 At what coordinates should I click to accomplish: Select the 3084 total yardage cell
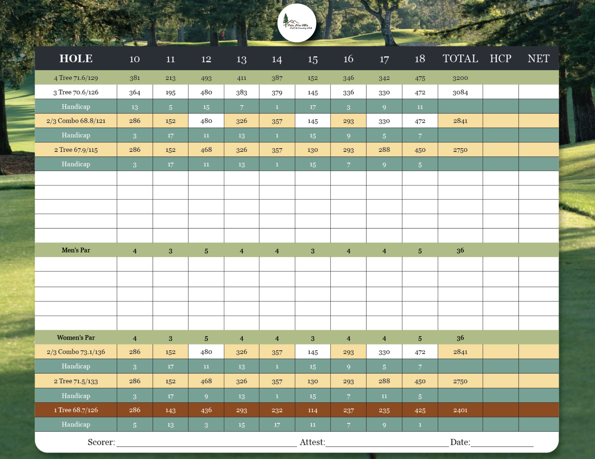pyautogui.click(x=460, y=92)
